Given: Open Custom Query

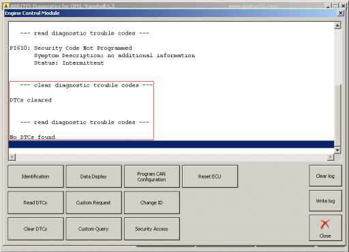Looking at the screenshot, I should point(93,229).
